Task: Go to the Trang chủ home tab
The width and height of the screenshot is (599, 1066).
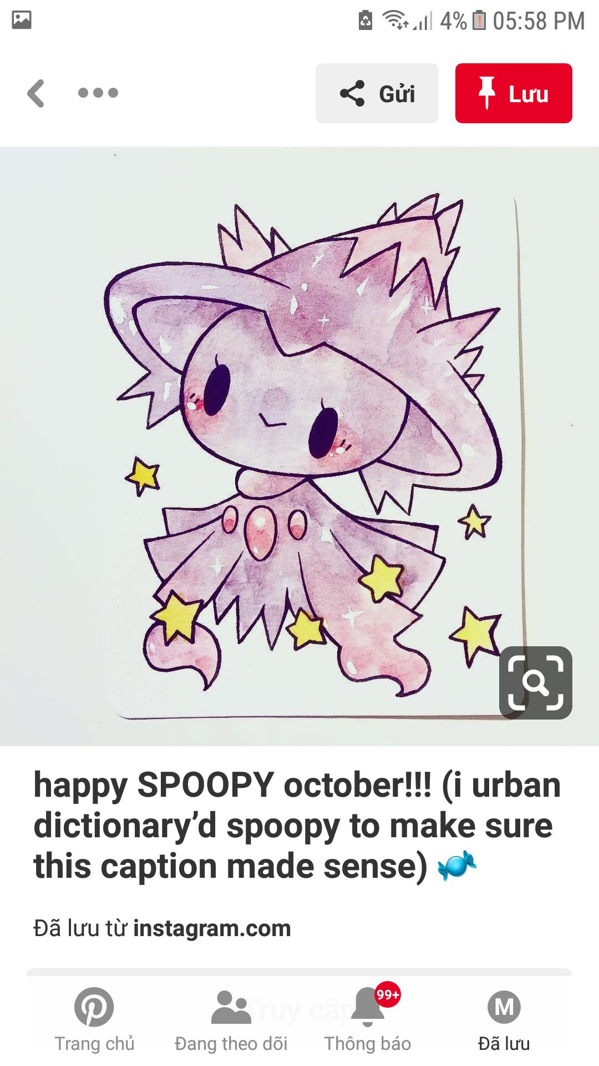Action: [94, 1020]
